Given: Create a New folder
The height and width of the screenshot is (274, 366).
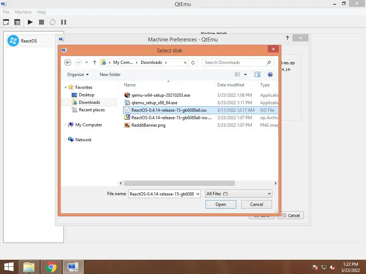Looking at the screenshot, I should point(110,75).
